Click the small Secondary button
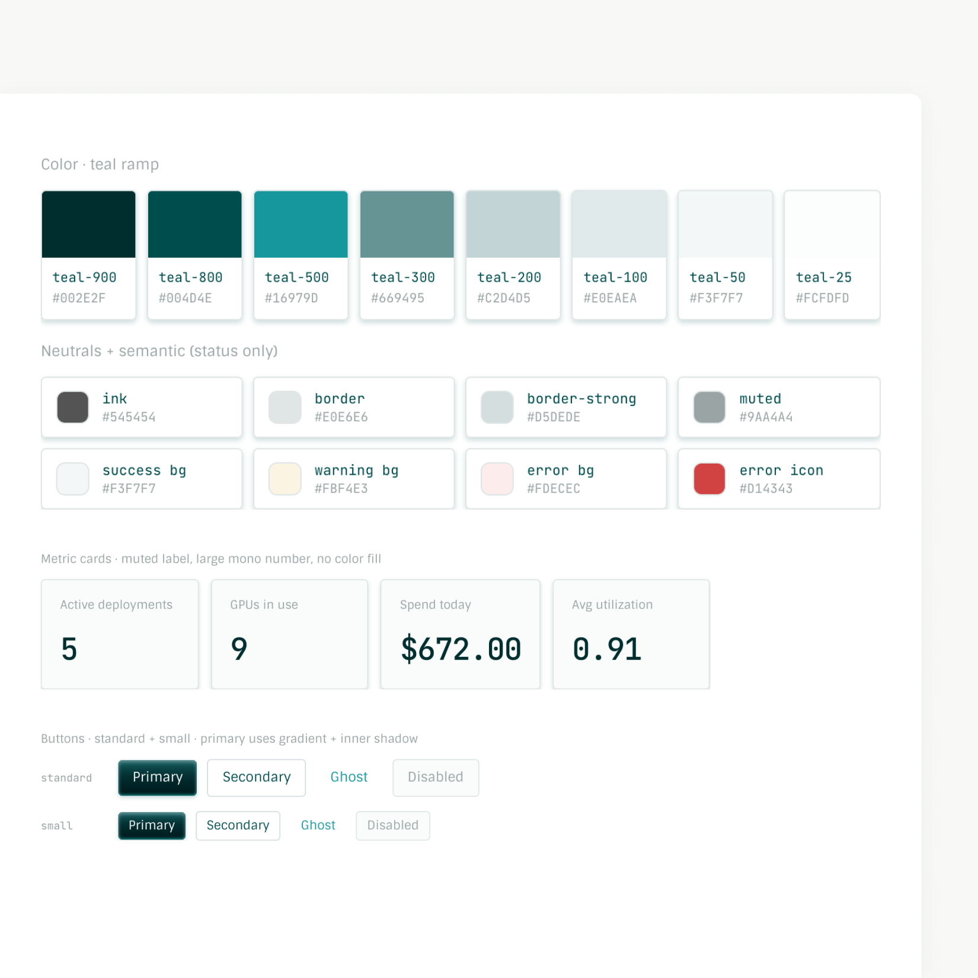The height and width of the screenshot is (978, 978). coord(238,826)
